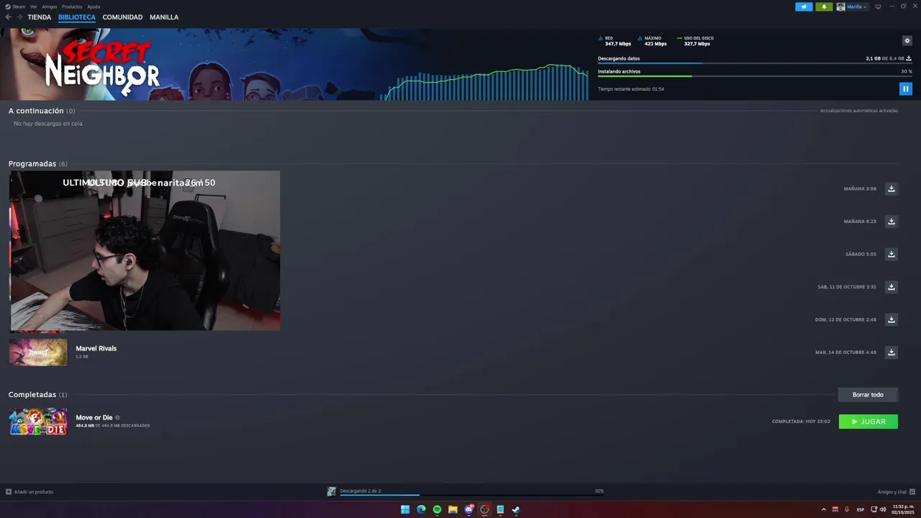Download now the 12 de octubre update
Screen dimensions: 921x518
click(x=891, y=319)
